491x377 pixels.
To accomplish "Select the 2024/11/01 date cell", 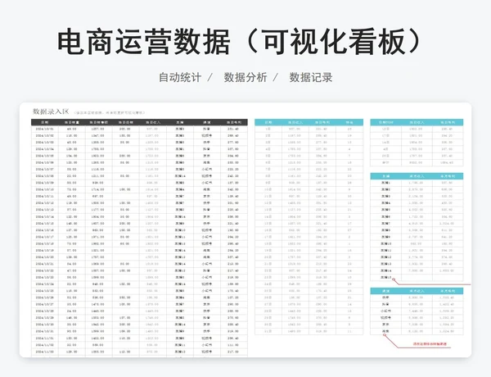I will [x=45, y=338].
